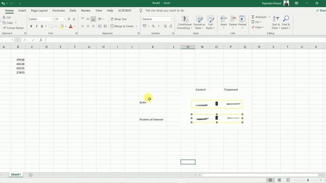Screen dimensions: 326x183
Task: Add new sheet with plus icon
Action: click(31, 175)
